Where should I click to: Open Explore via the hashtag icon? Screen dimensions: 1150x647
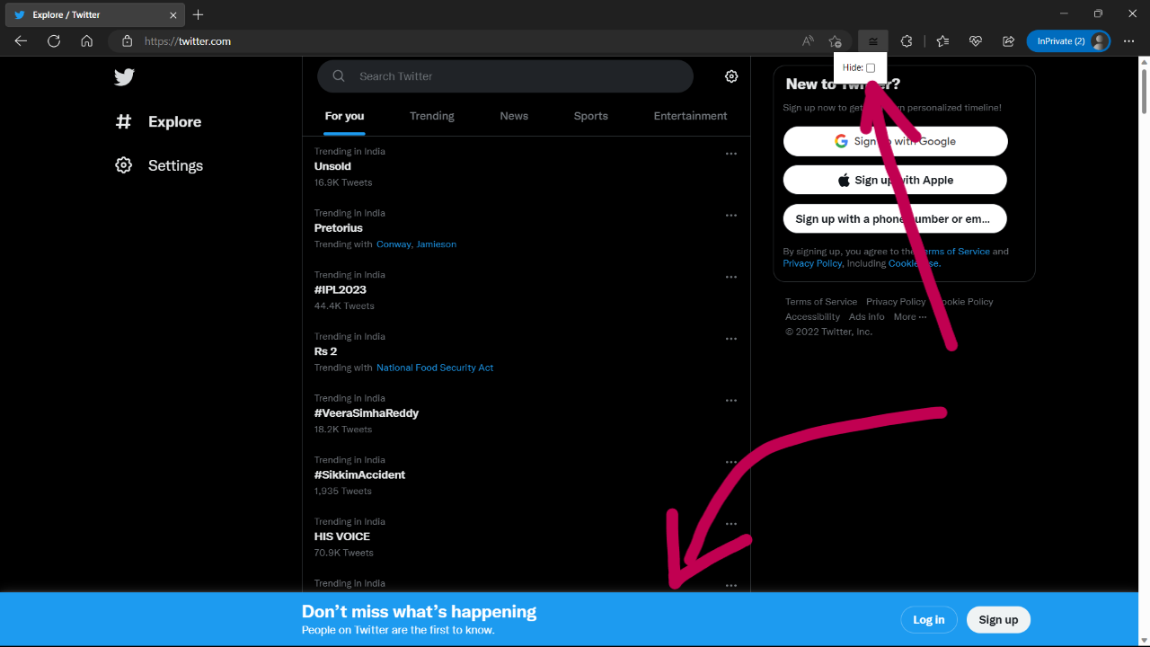[123, 121]
